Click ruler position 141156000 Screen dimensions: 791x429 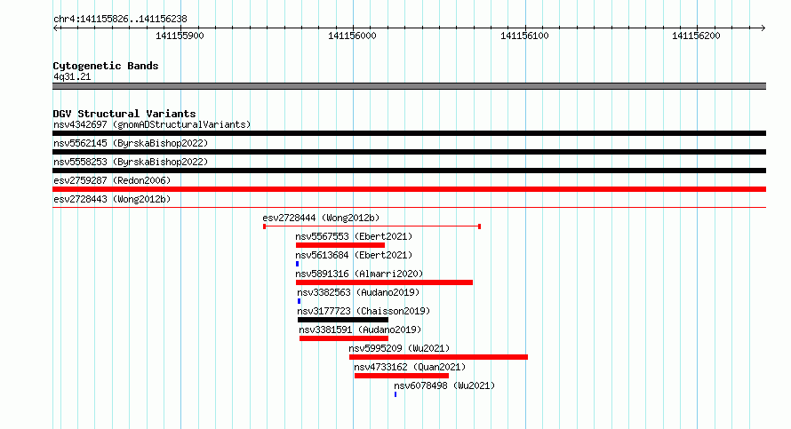pyautogui.click(x=352, y=36)
